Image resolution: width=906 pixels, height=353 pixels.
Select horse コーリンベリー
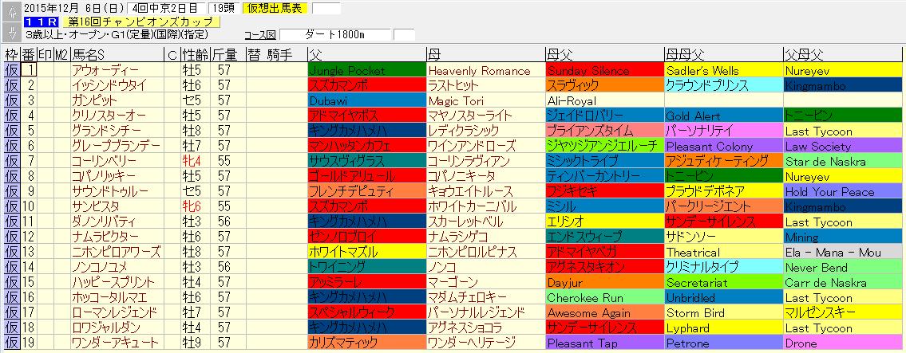pyautogui.click(x=117, y=161)
